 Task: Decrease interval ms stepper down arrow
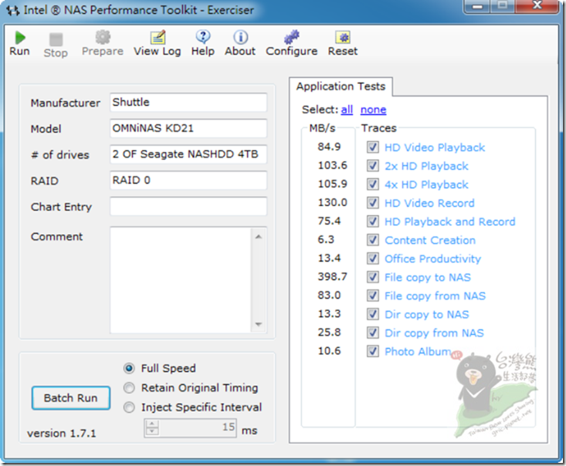coord(152,432)
